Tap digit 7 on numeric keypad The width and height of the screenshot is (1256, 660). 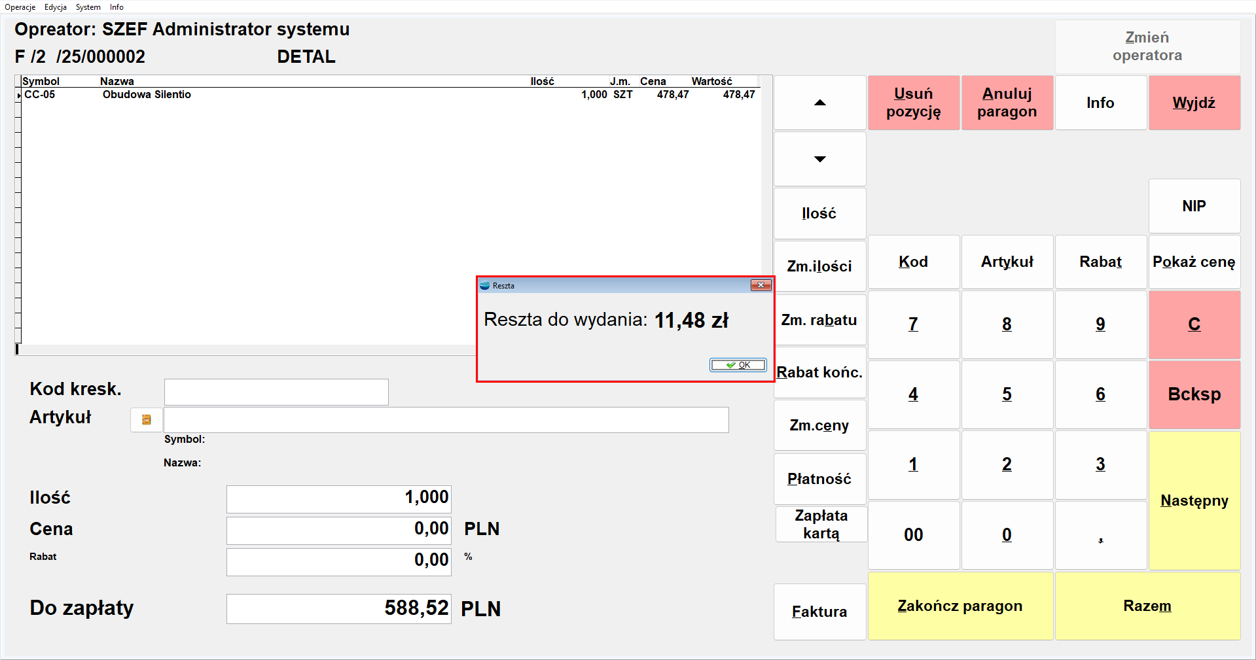[913, 324]
